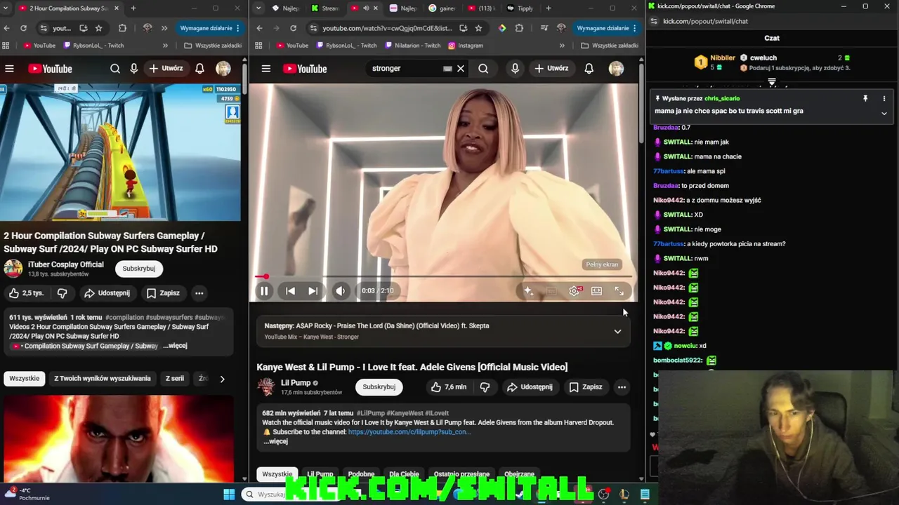Clear the 'stronger' search text
The width and height of the screenshot is (899, 505).
click(x=461, y=69)
